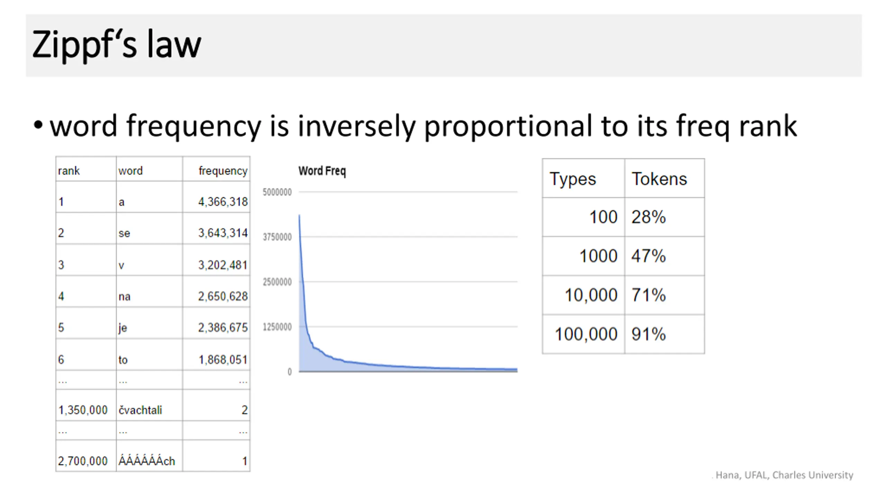
Task: Select the "frequency" column header cell
Action: point(223,171)
